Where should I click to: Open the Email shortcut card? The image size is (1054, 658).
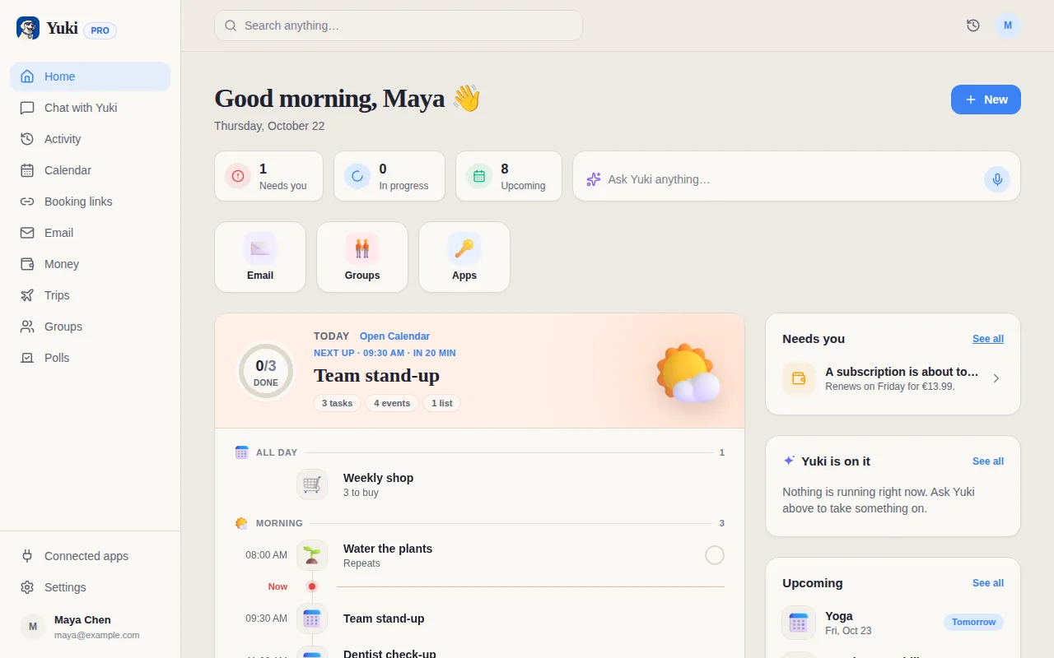coord(260,257)
